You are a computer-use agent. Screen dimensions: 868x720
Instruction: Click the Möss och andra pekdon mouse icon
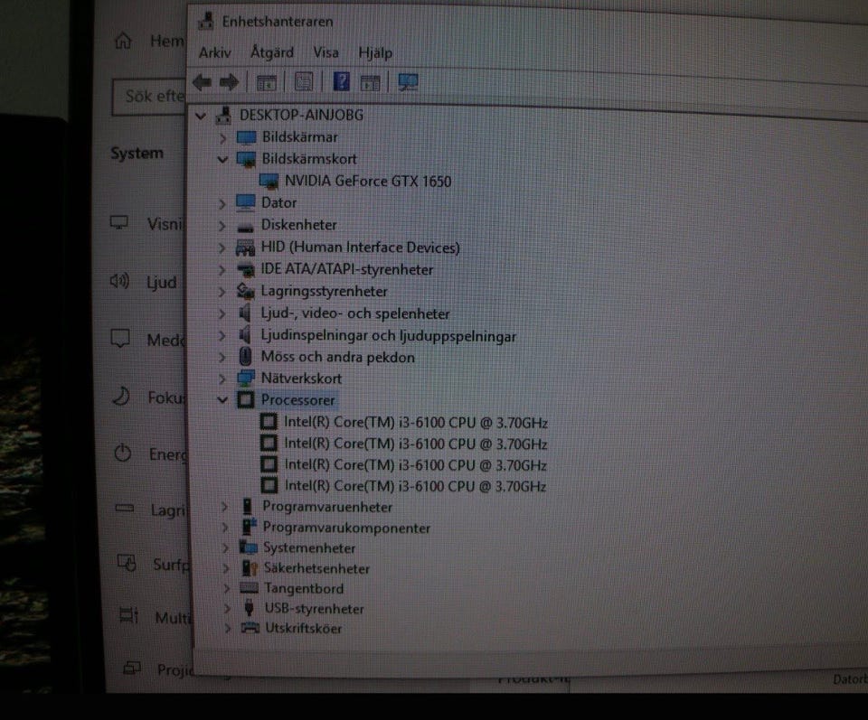tap(245, 357)
